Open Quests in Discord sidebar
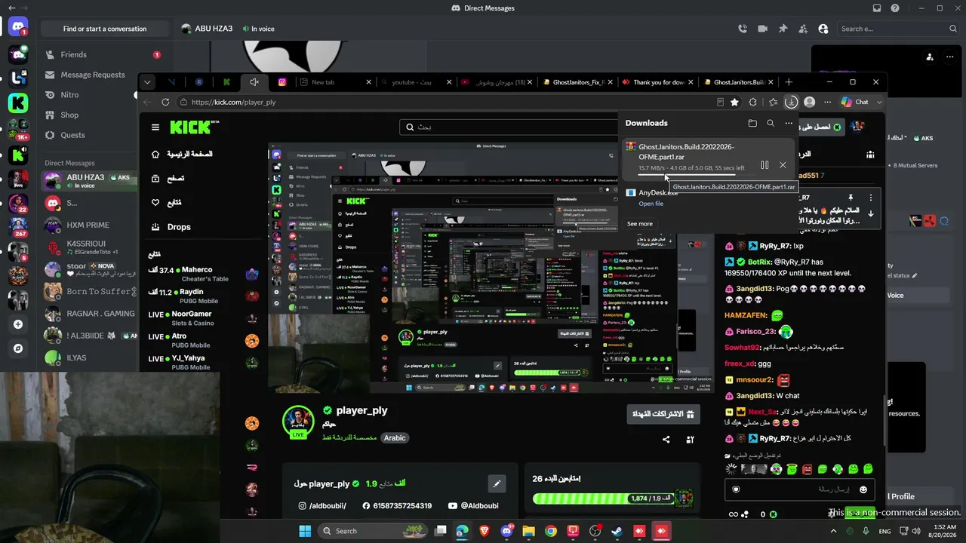 click(91, 135)
